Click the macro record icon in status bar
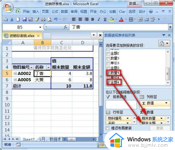This screenshot has width=175, height=150. (18, 144)
